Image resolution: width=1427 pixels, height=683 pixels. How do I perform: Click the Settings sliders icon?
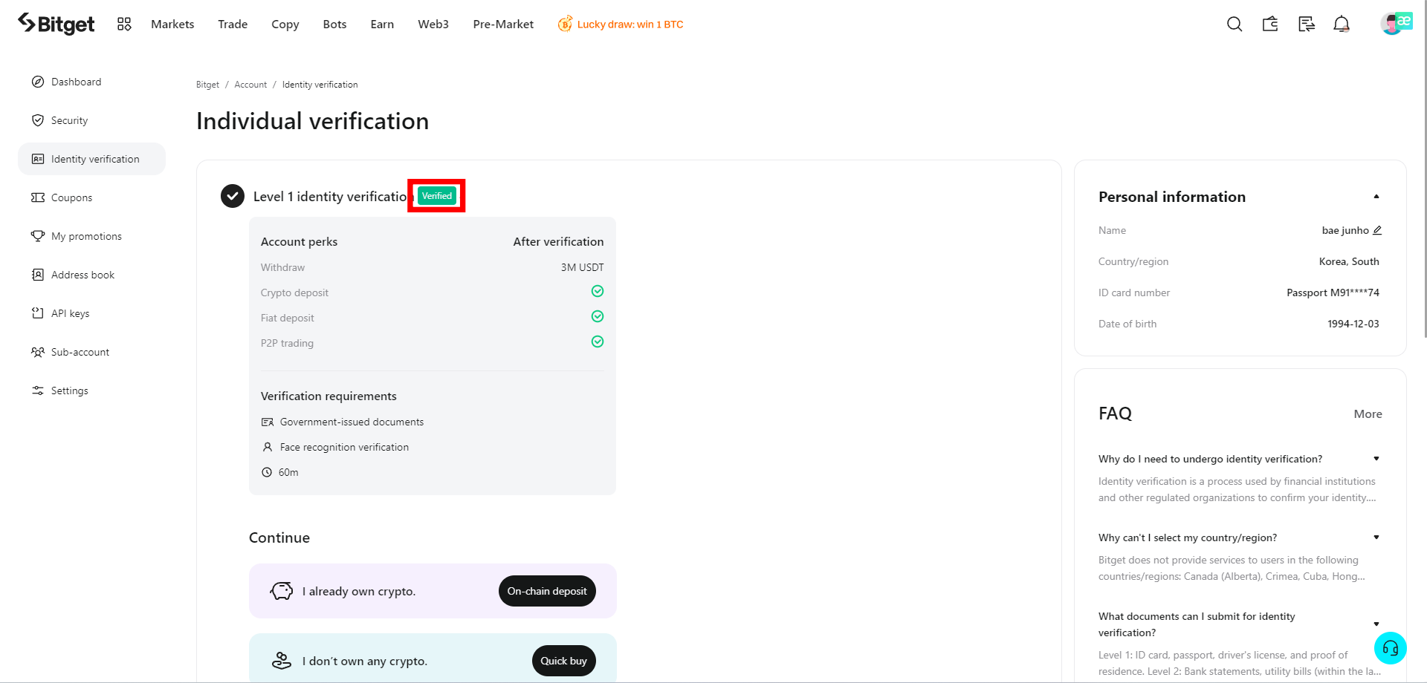pos(38,390)
